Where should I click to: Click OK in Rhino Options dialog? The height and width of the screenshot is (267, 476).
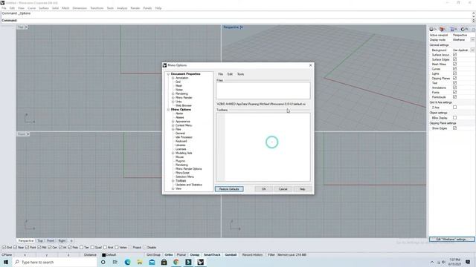tap(263, 189)
